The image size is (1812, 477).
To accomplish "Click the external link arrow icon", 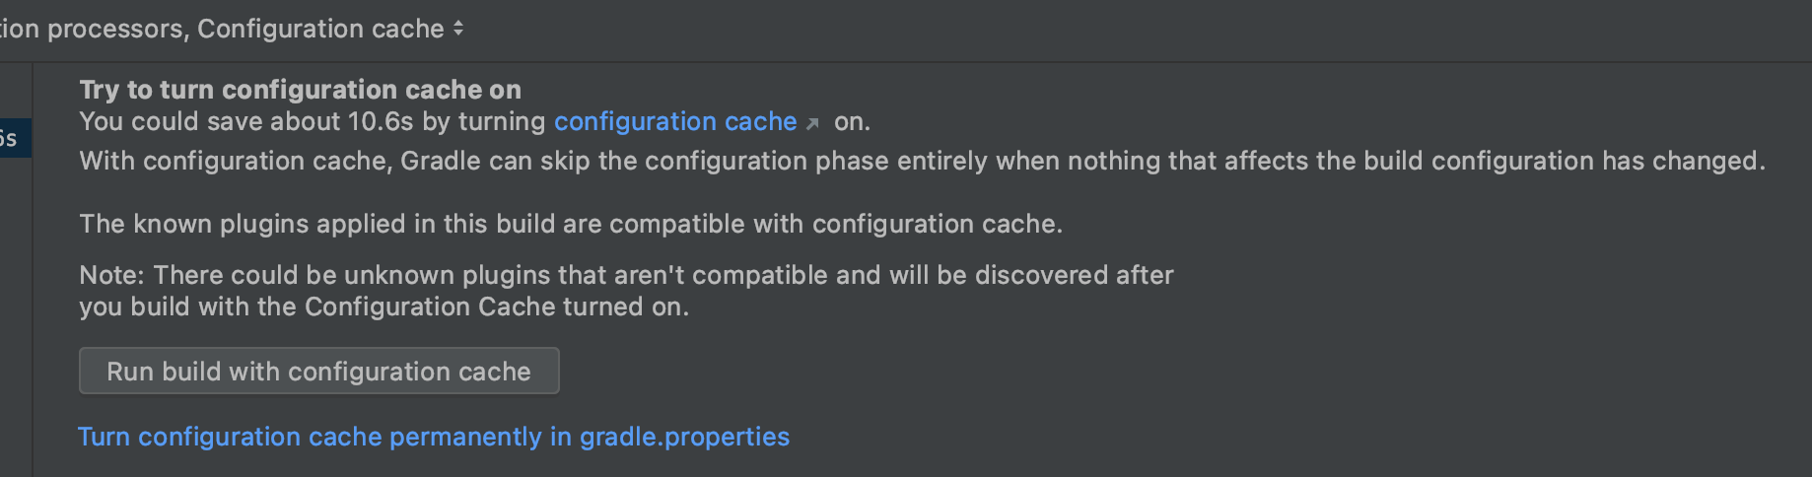I will [812, 123].
